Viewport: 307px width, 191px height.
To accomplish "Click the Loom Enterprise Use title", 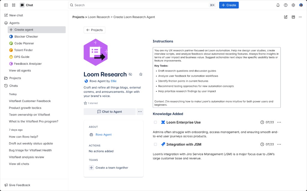I will [x=183, y=122].
